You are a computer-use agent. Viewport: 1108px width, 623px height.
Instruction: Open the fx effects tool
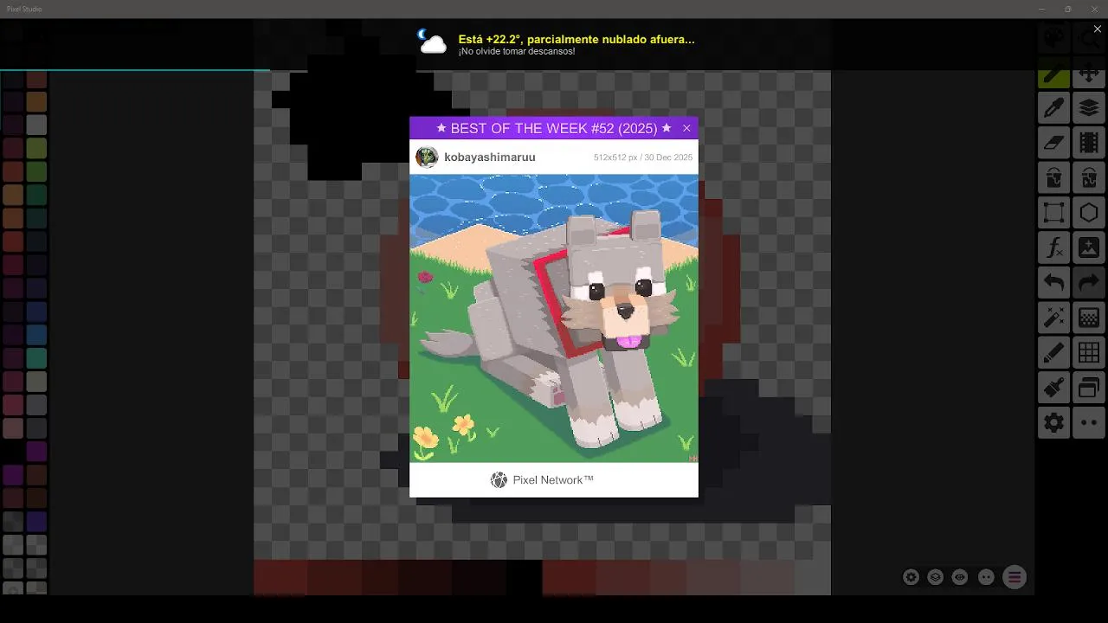pyautogui.click(x=1054, y=248)
